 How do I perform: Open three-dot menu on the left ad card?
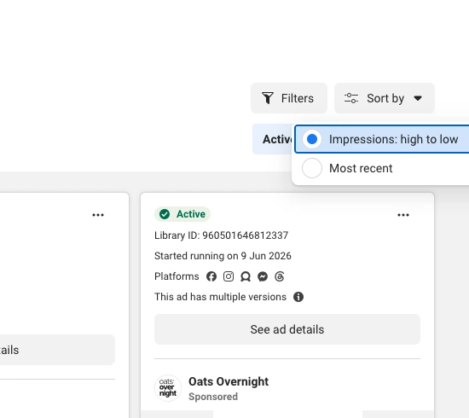click(x=98, y=215)
